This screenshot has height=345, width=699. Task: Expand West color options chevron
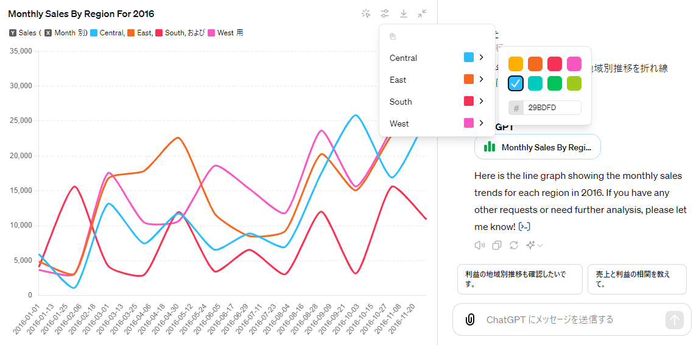(x=481, y=123)
